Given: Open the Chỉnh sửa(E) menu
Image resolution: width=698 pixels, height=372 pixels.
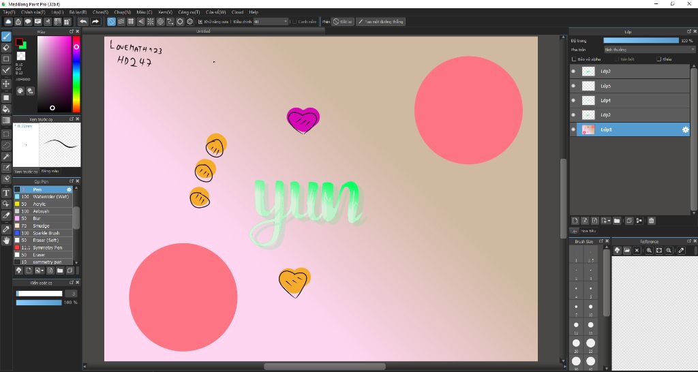Looking at the screenshot, I should click(33, 12).
